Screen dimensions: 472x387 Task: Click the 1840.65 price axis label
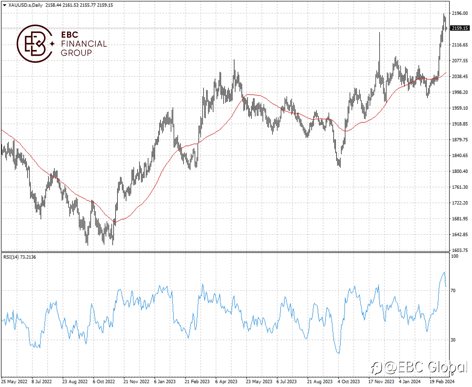point(460,155)
